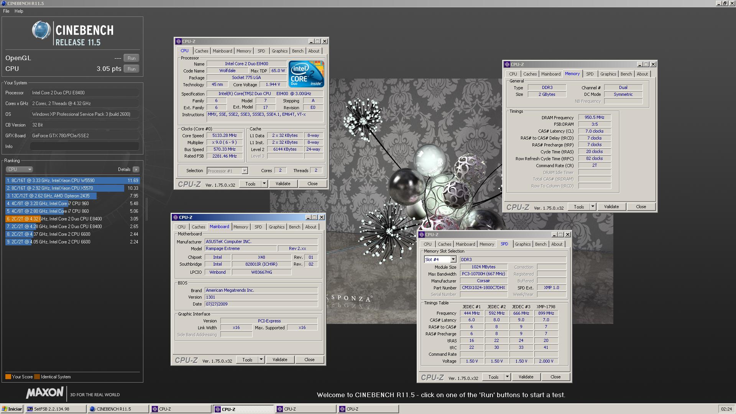Switch to the third CPU-Z taskbar button
Image resolution: width=736 pixels, height=414 pixels.
[306, 409]
